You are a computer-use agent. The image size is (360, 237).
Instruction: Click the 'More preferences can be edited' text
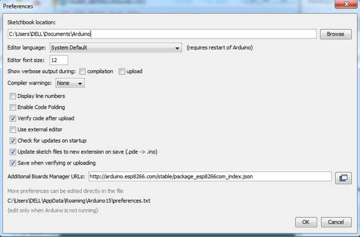(x=65, y=191)
